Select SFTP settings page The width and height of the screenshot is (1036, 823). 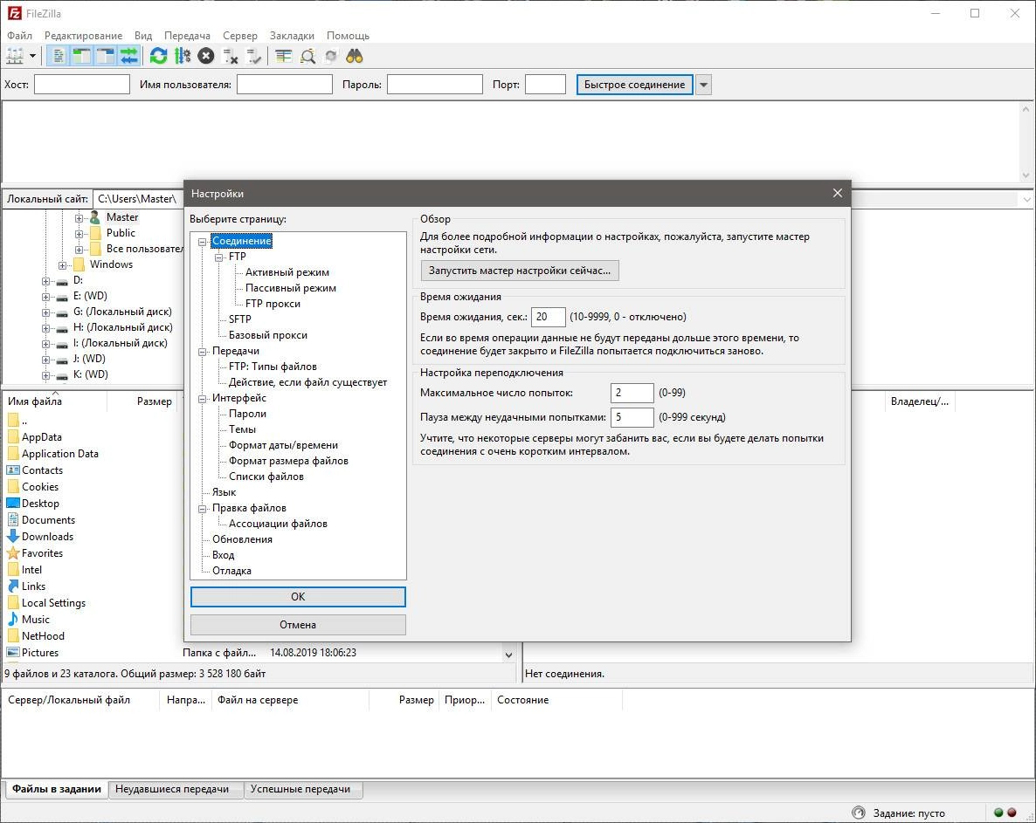pyautogui.click(x=240, y=319)
